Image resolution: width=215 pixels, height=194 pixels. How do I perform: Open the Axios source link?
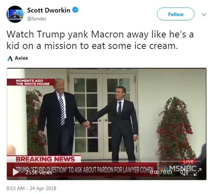pos(21,58)
